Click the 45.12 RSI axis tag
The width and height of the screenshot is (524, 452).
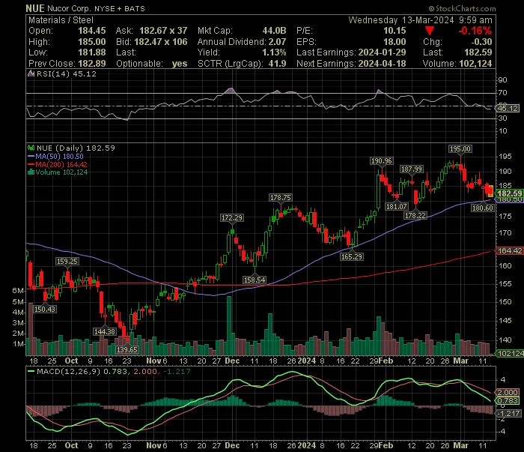coord(508,108)
